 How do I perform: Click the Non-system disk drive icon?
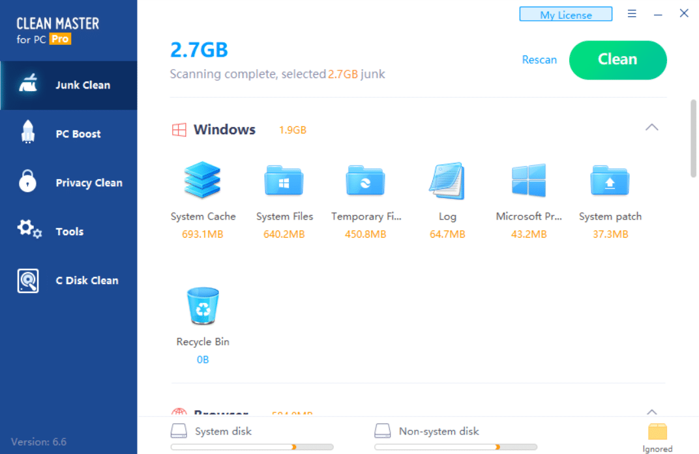383,431
